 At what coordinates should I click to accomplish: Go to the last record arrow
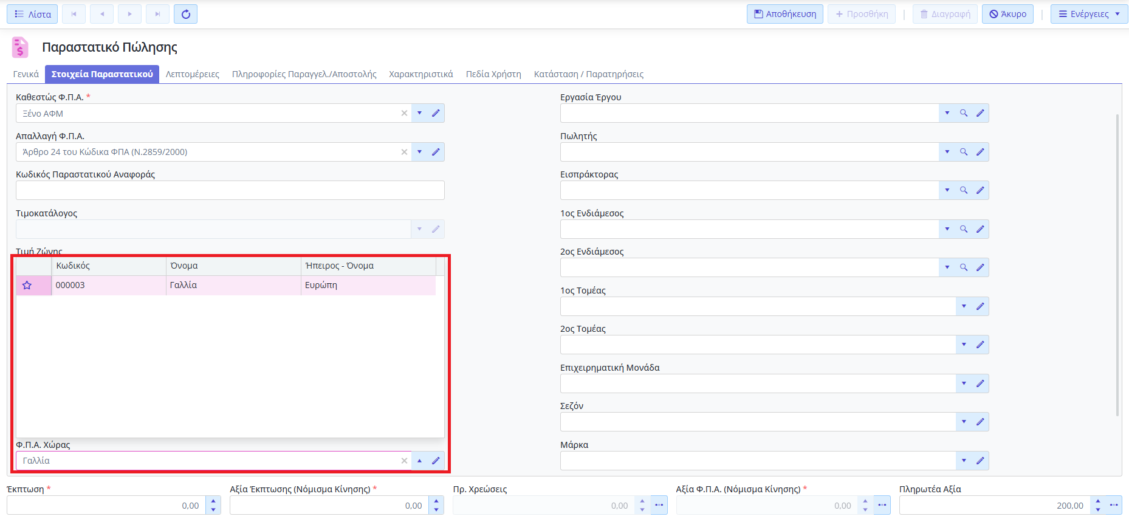(157, 14)
